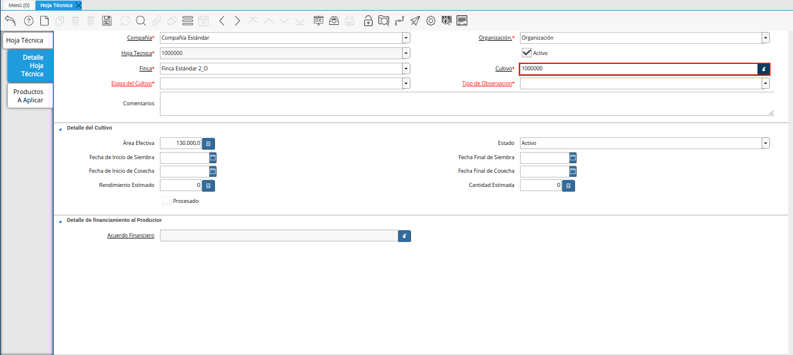Image resolution: width=793 pixels, height=355 pixels.
Task: Click the Acuerdo Financiero label link
Action: [131, 235]
